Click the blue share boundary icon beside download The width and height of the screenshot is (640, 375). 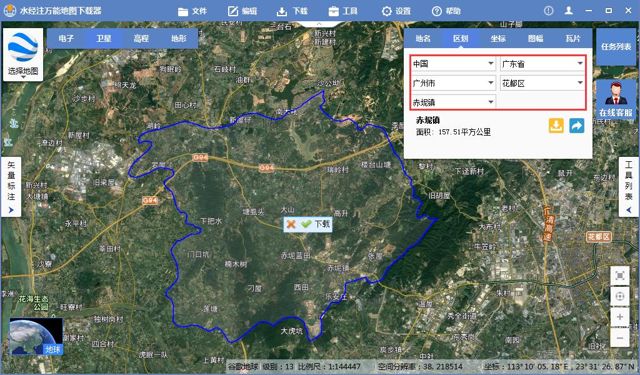point(576,126)
